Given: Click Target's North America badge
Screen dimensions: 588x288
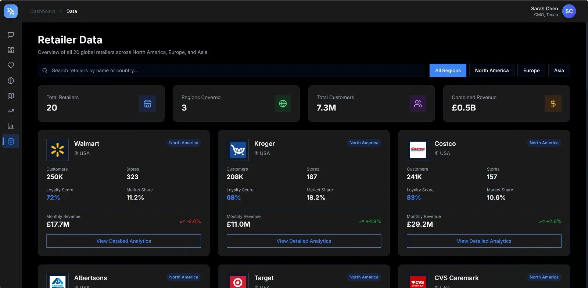Looking at the screenshot, I should pos(364,277).
